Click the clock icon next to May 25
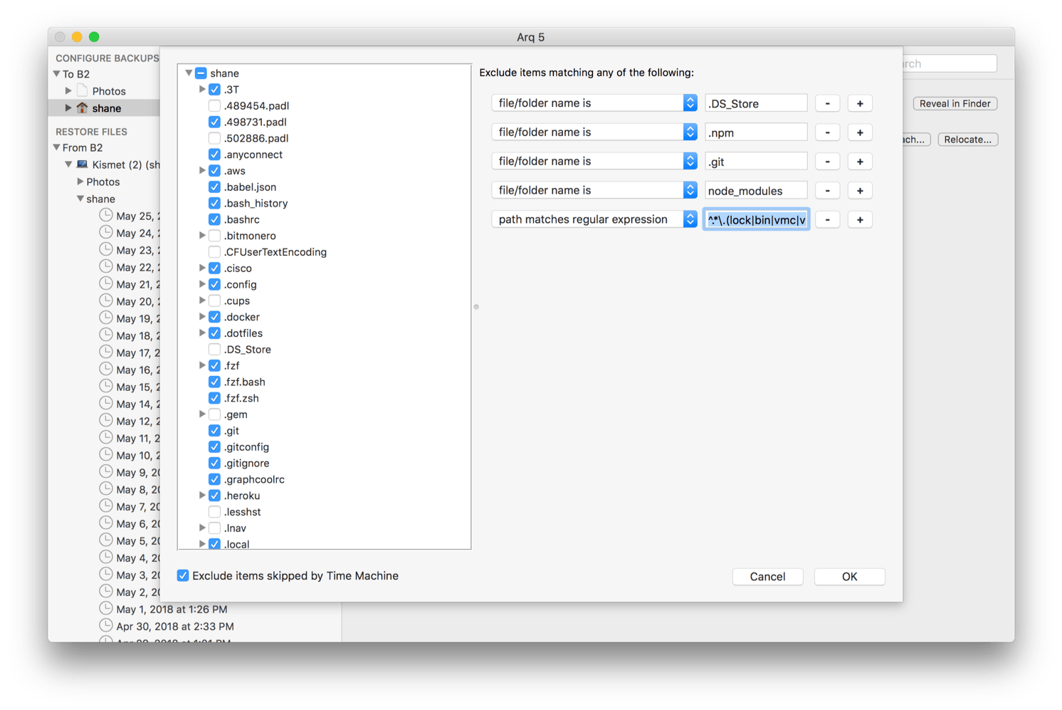The image size is (1062, 710). pos(106,215)
